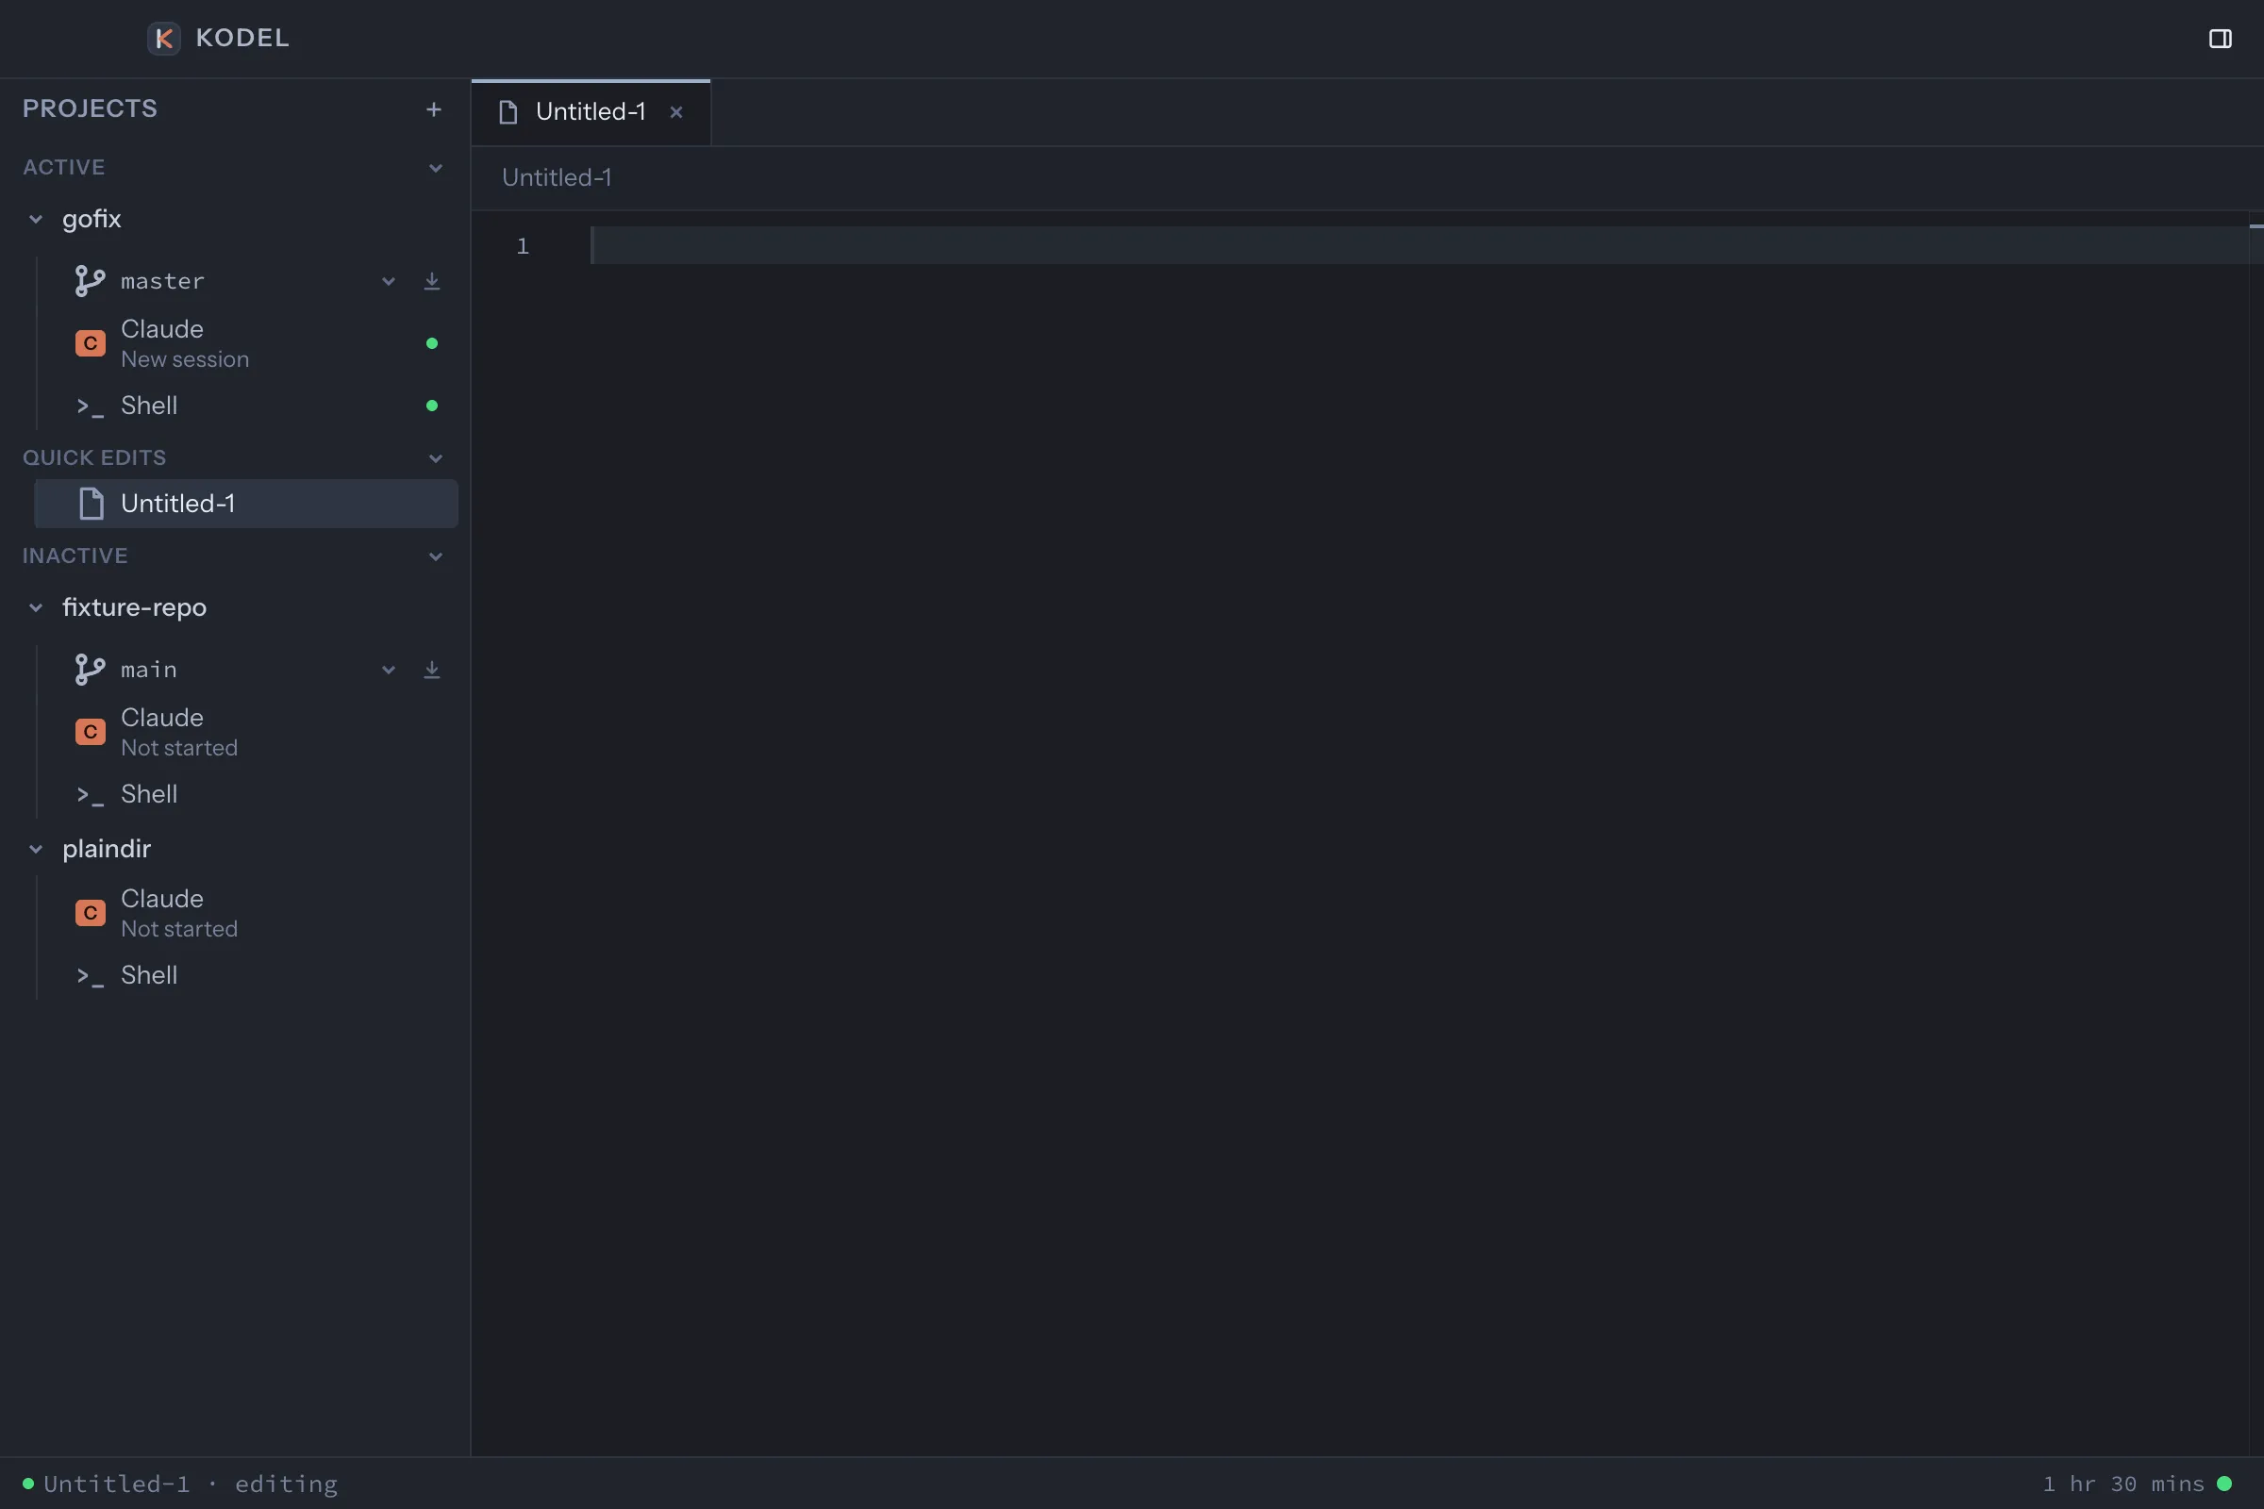Close the Untitled-1 tab
The width and height of the screenshot is (2264, 1509).
click(x=676, y=112)
